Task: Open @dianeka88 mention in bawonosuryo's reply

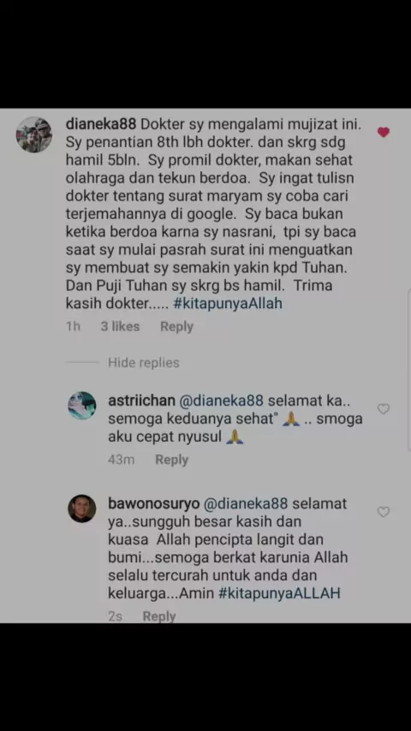Action: tap(246, 504)
